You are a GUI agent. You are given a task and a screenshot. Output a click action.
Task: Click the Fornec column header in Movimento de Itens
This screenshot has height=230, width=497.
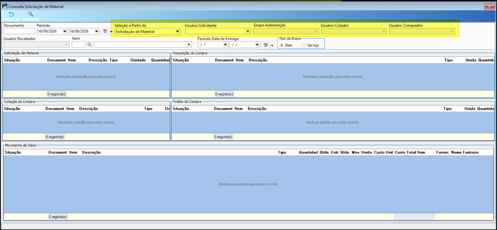coord(442,153)
